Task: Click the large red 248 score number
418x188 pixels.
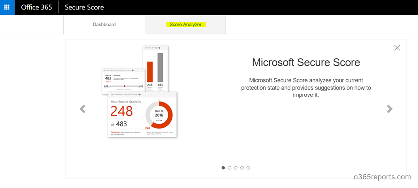Action: (122, 111)
